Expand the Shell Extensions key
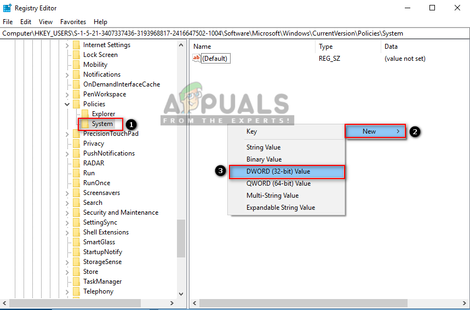470x310 pixels. pyautogui.click(x=67, y=233)
